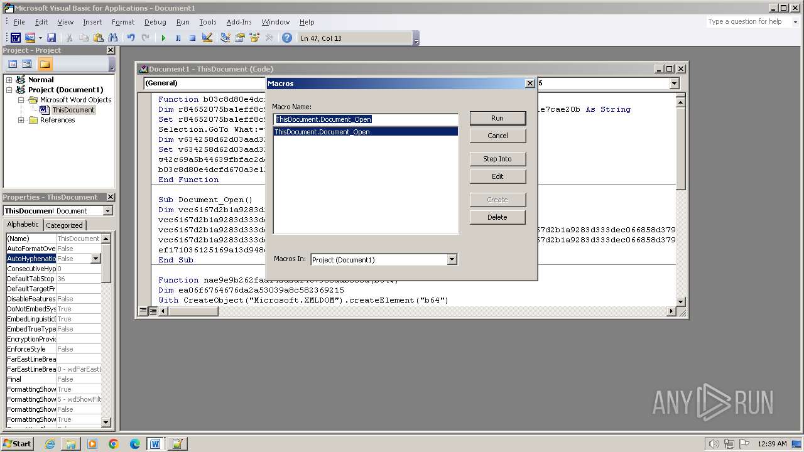The width and height of the screenshot is (804, 452).
Task: Open the Insert menu
Action: pos(92,22)
